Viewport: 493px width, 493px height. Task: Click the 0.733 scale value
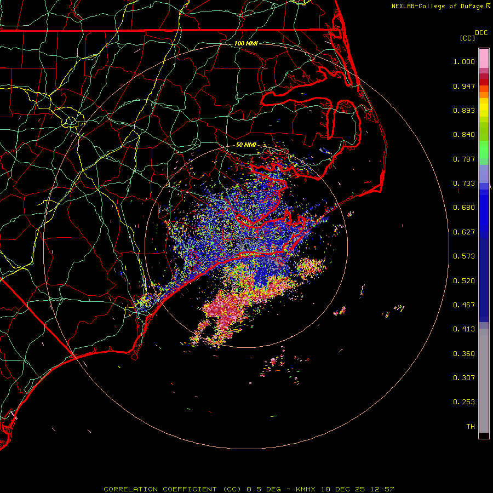pyautogui.click(x=464, y=184)
